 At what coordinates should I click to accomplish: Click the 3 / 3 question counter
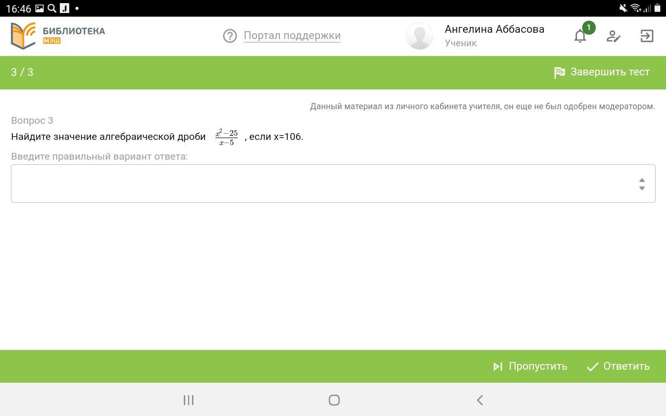pyautogui.click(x=22, y=72)
